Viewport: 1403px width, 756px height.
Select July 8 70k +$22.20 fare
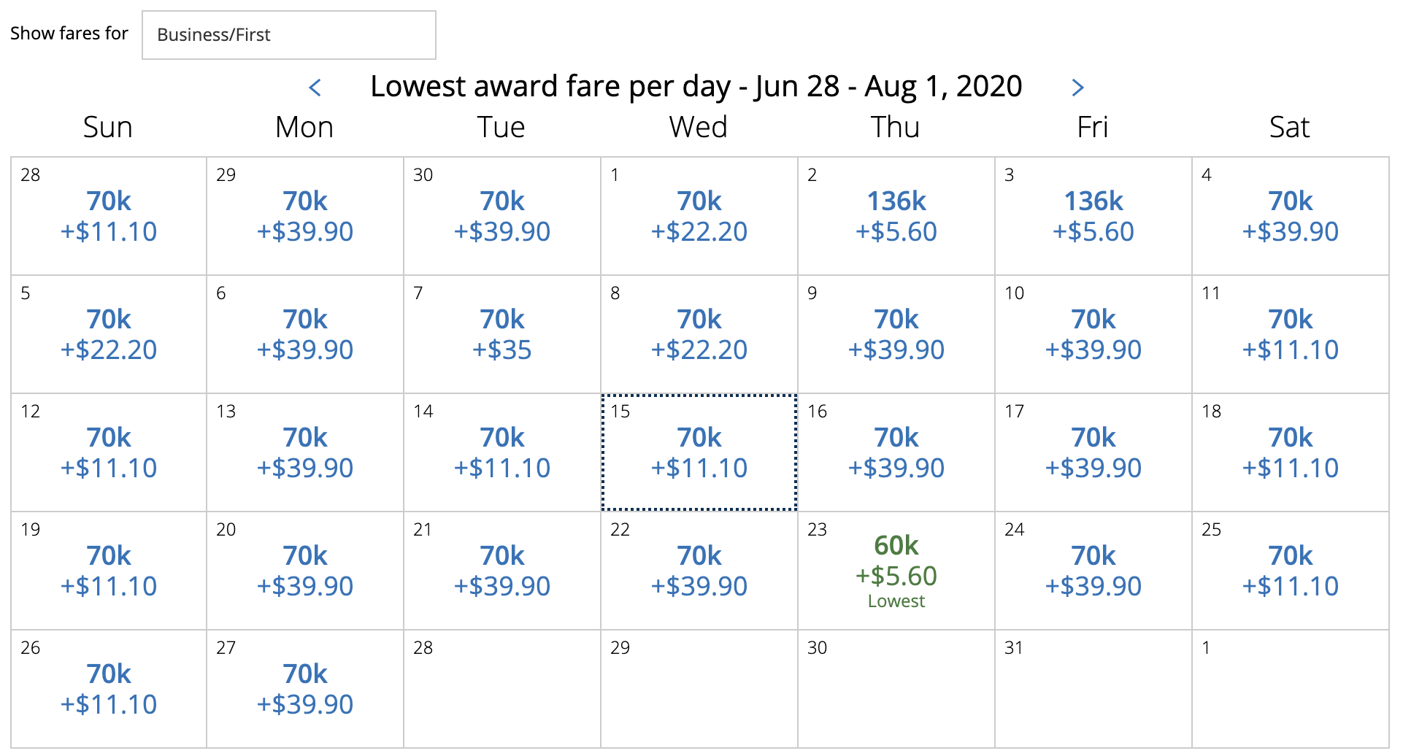pyautogui.click(x=699, y=334)
